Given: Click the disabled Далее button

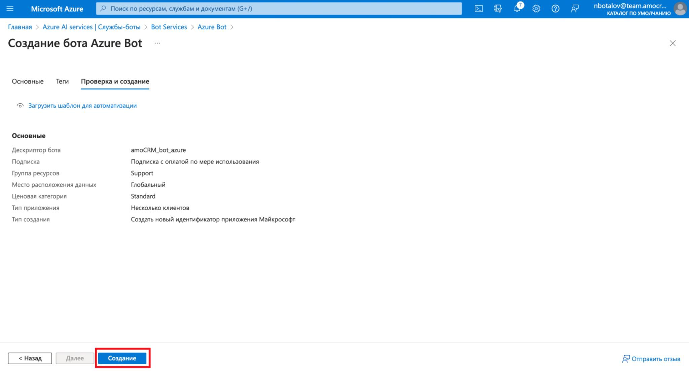Looking at the screenshot, I should click(x=75, y=358).
